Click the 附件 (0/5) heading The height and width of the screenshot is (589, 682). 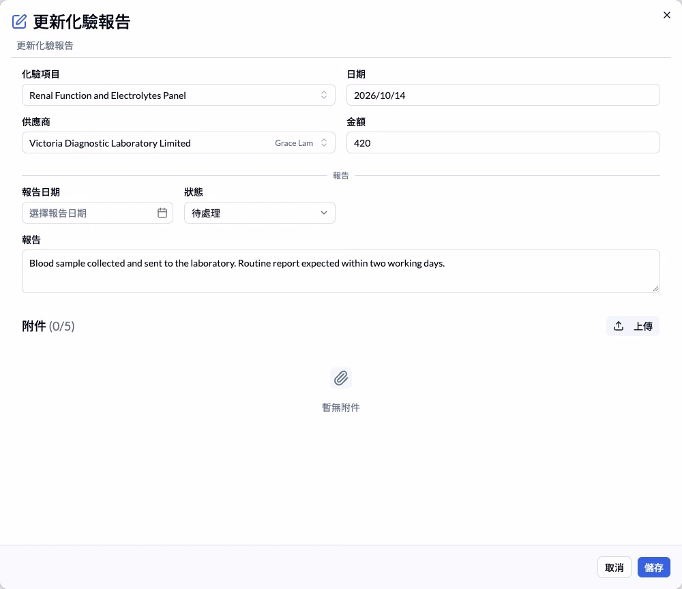pos(48,326)
